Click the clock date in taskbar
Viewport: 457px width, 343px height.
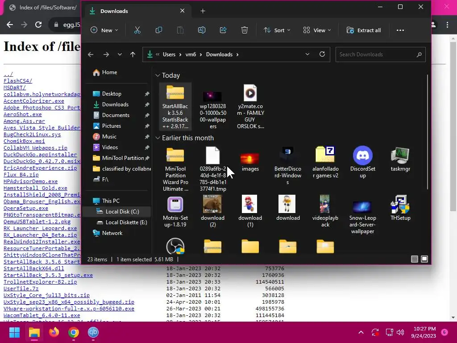click(x=423, y=332)
